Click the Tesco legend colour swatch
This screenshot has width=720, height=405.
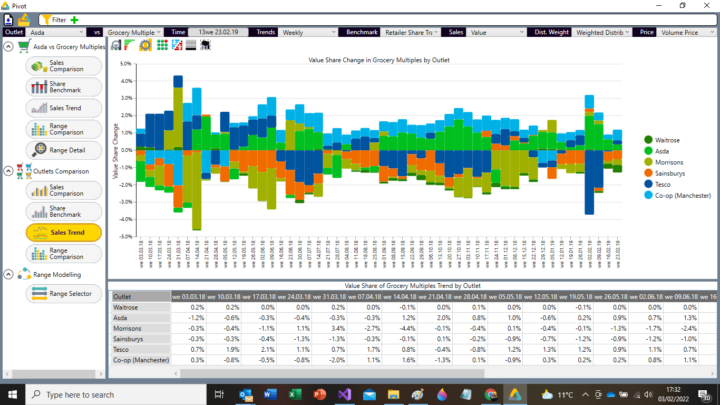point(648,185)
